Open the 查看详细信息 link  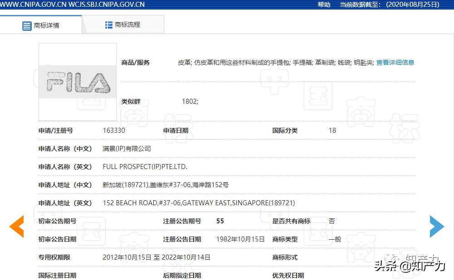pos(395,62)
